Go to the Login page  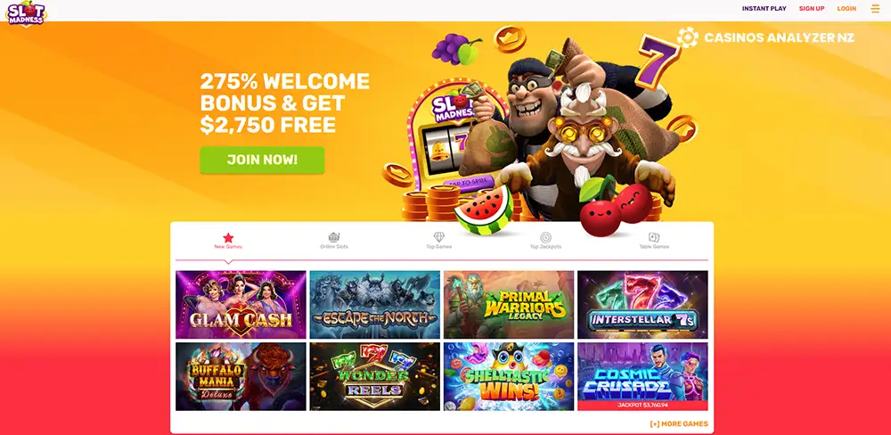pos(846,9)
